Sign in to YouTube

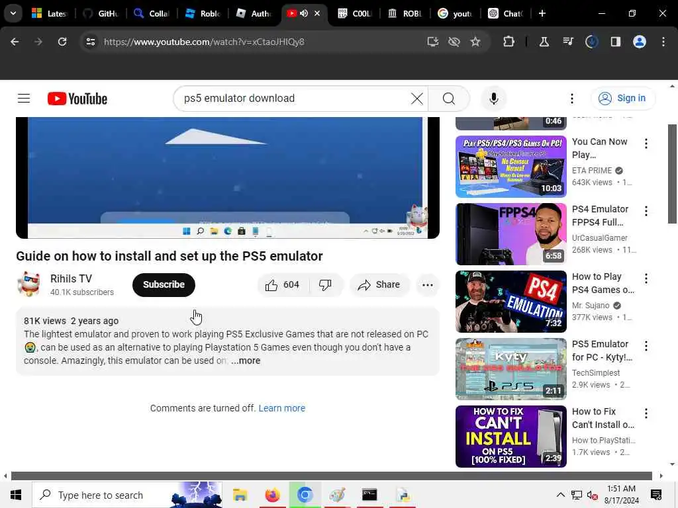point(623,99)
